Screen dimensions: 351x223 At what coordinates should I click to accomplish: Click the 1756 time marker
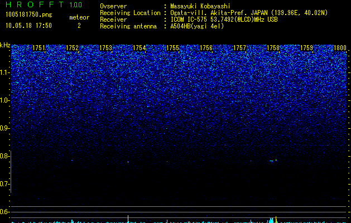pyautogui.click(x=206, y=48)
